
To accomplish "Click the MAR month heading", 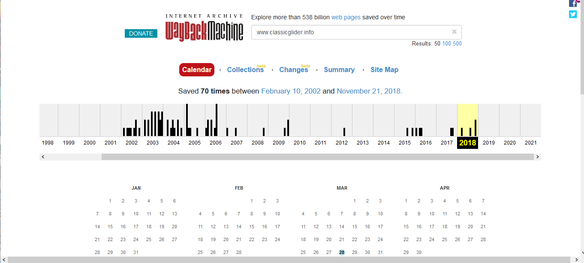I will (x=342, y=188).
